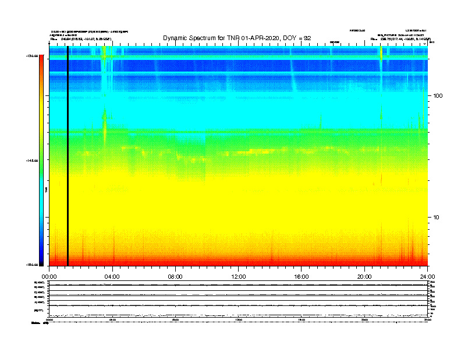The height and width of the screenshot is (356, 461).
Task: Click the "12:00" time axis label
Action: (239, 277)
